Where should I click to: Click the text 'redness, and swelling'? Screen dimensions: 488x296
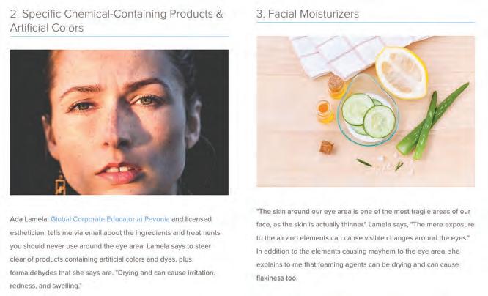45,286
